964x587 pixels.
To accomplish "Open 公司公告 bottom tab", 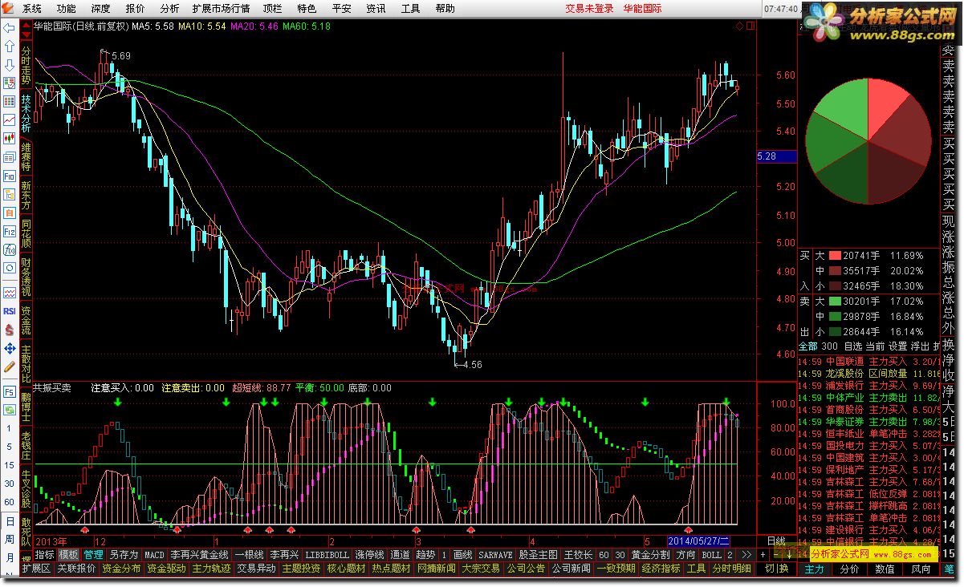I will [526, 569].
